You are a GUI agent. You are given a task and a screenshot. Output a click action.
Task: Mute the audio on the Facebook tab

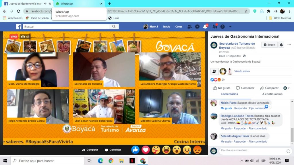pyautogui.click(x=45, y=4)
